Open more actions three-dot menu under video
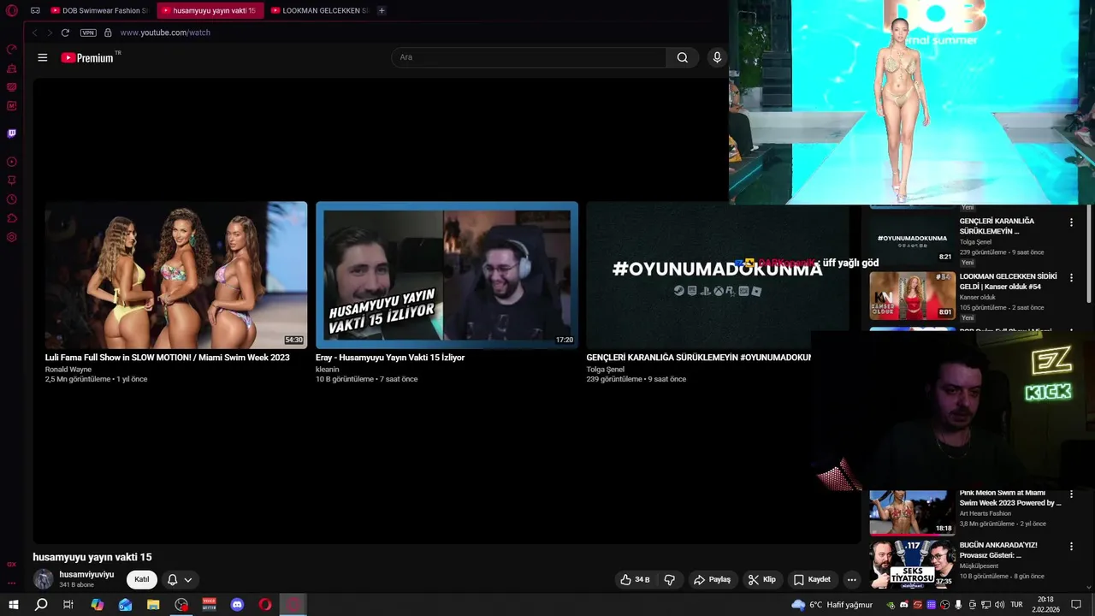The image size is (1095, 616). [x=851, y=579]
